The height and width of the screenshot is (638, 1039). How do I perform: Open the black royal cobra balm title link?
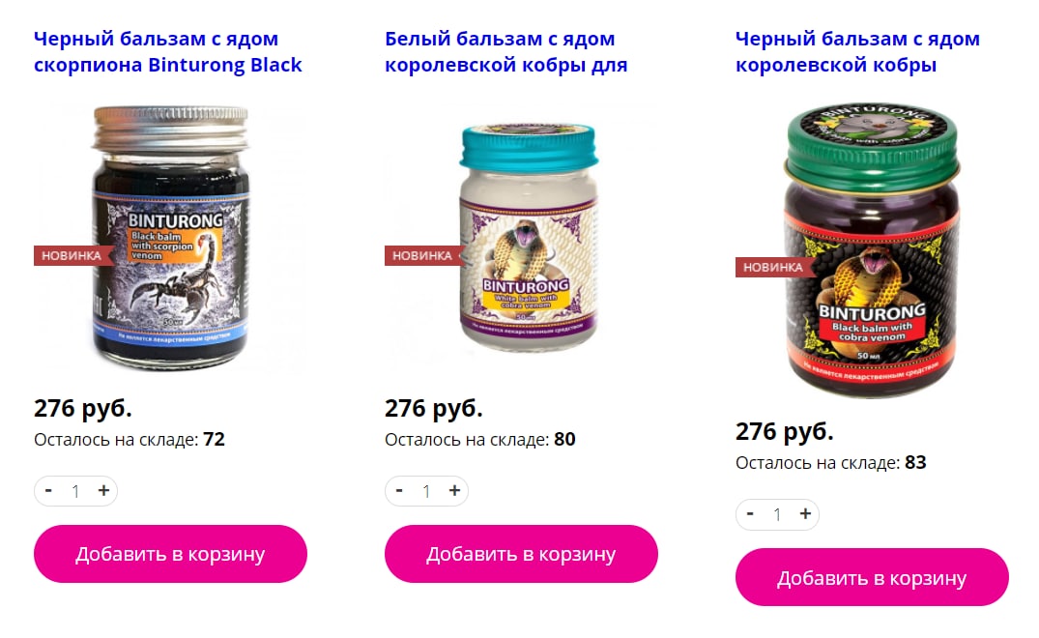tap(857, 51)
